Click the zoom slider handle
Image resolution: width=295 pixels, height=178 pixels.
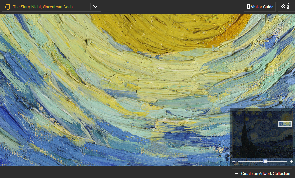[x=265, y=162]
